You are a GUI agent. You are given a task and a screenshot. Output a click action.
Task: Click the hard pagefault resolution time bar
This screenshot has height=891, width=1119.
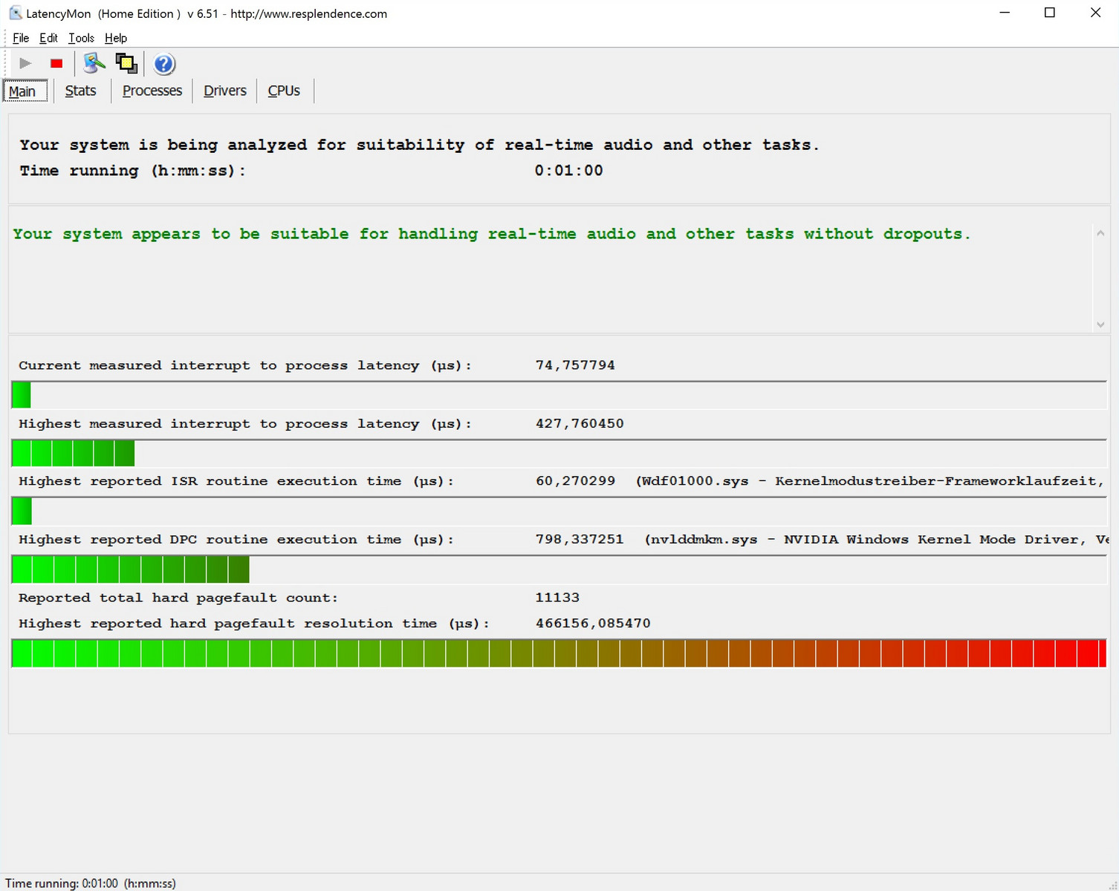pyautogui.click(x=559, y=653)
